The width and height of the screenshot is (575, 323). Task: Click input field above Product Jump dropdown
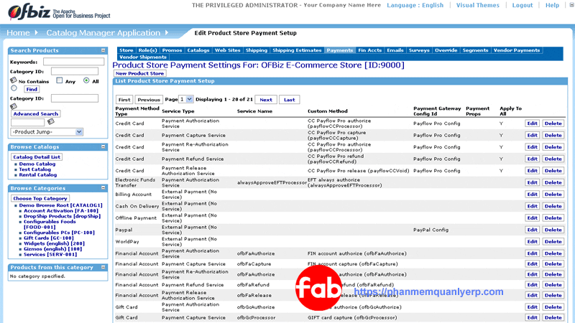coord(27,122)
